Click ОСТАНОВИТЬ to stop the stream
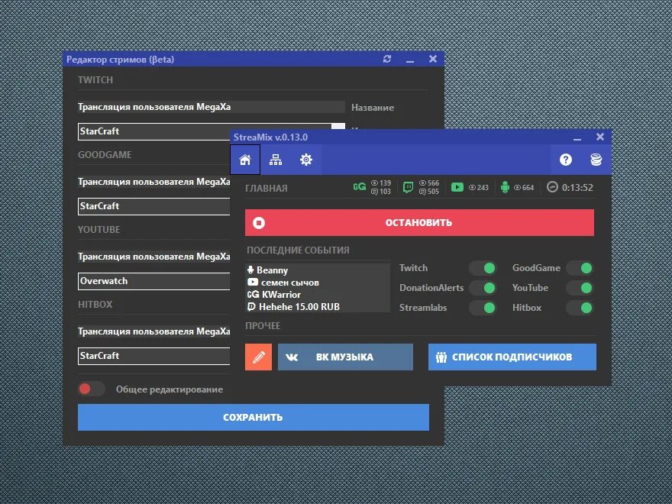This screenshot has width=672, height=504. point(419,222)
